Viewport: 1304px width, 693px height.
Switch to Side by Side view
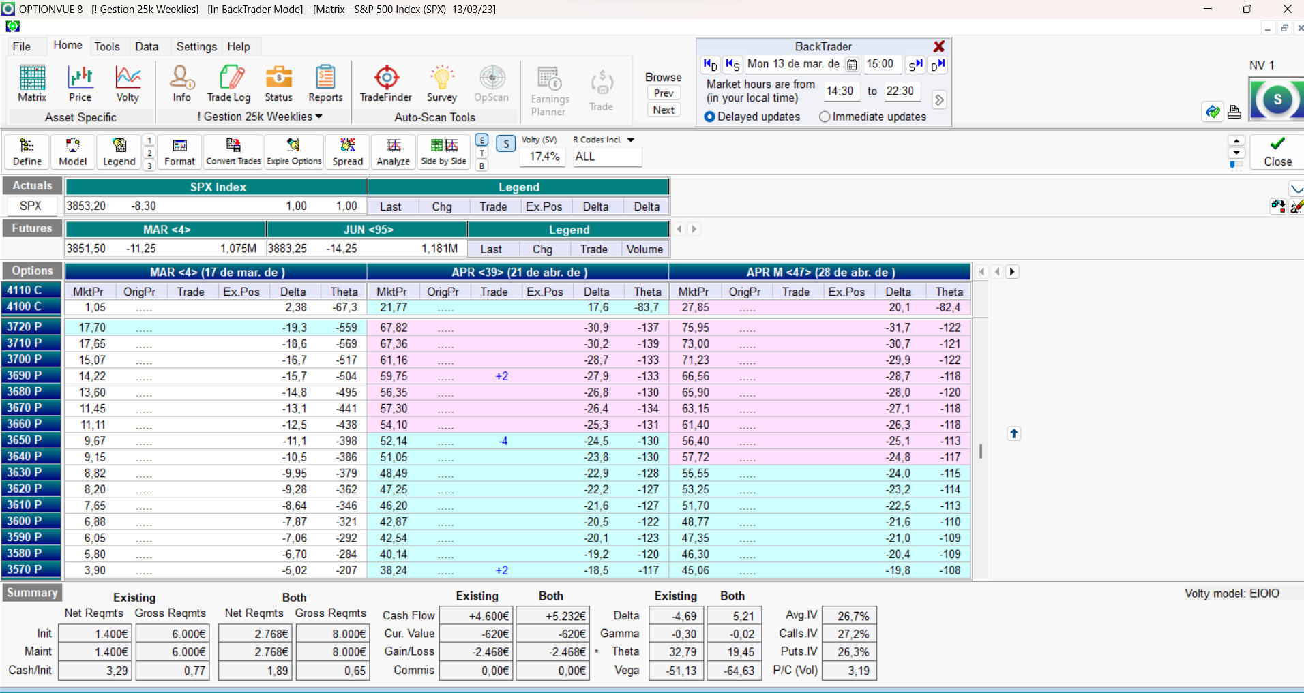(x=444, y=151)
